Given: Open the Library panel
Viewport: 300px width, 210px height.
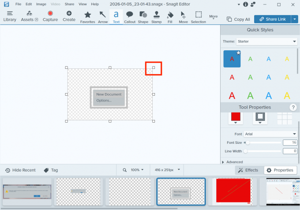Looking at the screenshot, I should (10, 16).
